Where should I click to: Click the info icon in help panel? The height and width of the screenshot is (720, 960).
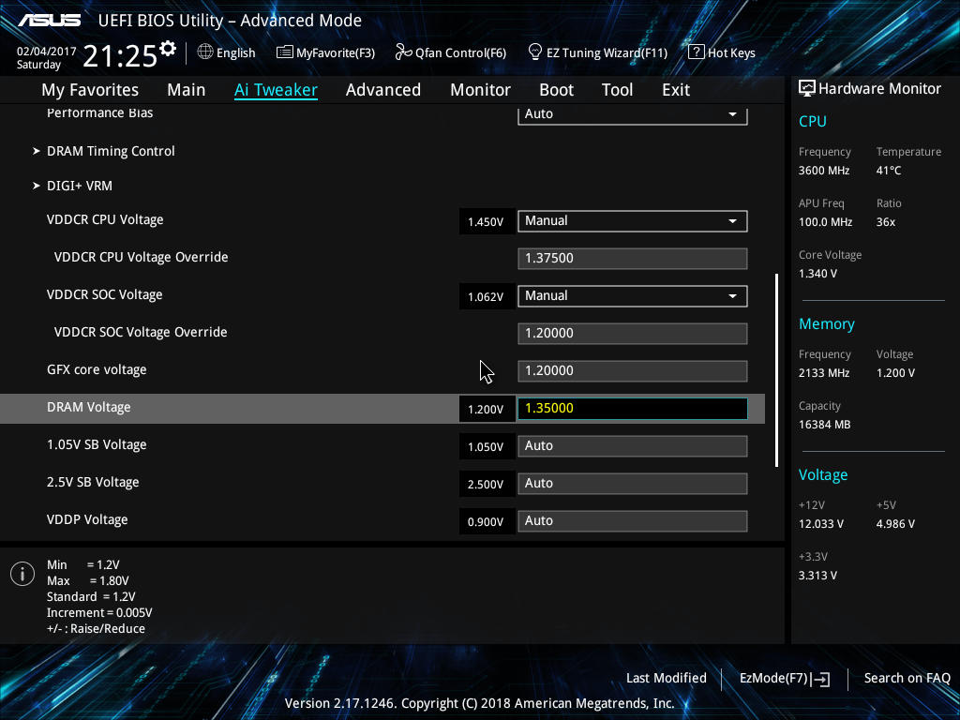click(x=22, y=574)
